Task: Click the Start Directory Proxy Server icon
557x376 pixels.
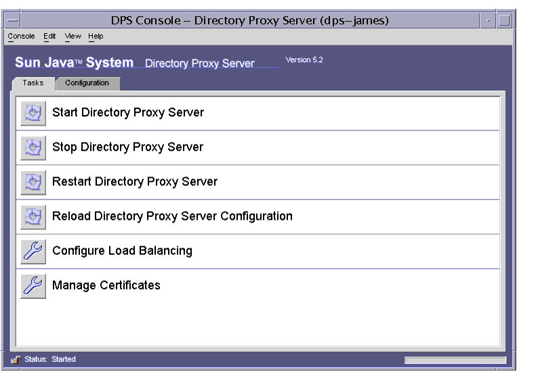Action: [x=33, y=114]
